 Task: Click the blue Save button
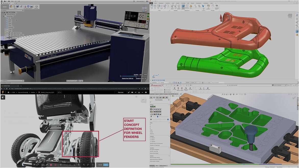106,165
